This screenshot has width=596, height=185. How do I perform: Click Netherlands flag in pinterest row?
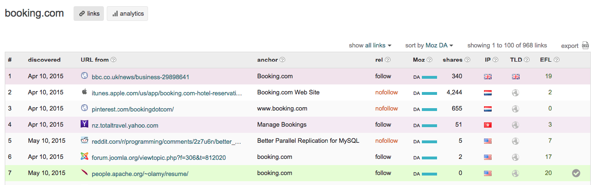(487, 109)
